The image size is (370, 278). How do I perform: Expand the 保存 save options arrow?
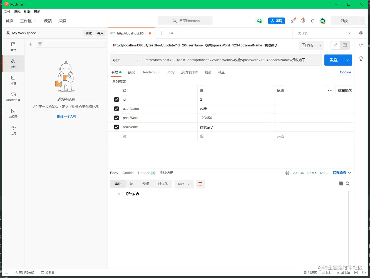tap(320, 45)
